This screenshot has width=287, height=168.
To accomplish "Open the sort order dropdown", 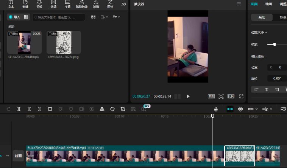I will 105,17.
